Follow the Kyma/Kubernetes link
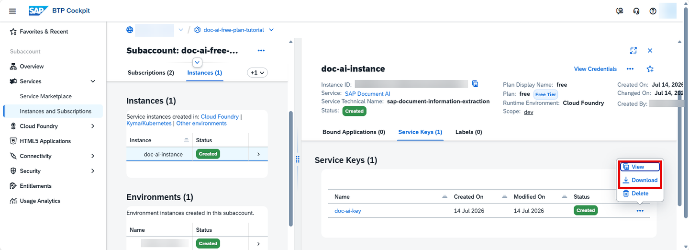Screen dimensions: 689x250 point(149,124)
